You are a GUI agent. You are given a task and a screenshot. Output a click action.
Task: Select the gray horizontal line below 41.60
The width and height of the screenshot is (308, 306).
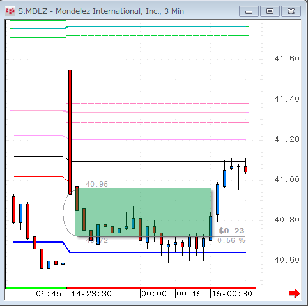[129, 70]
